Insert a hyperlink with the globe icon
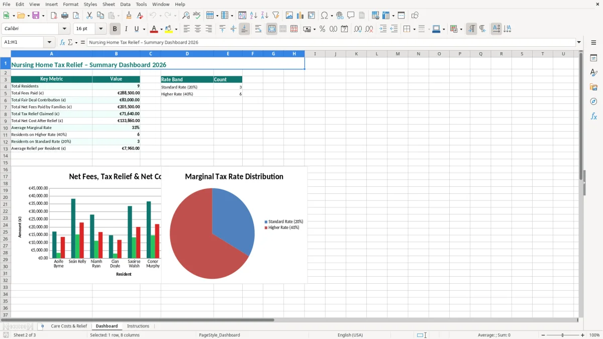 pyautogui.click(x=340, y=16)
